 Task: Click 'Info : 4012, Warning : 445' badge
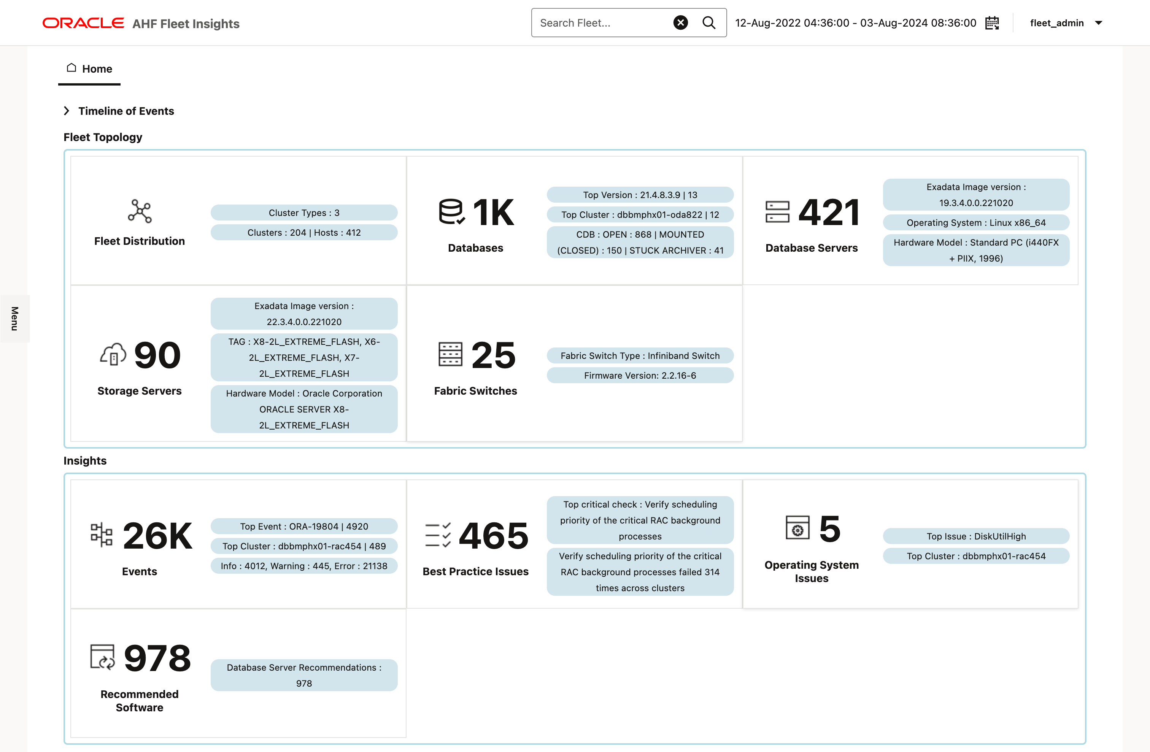304,566
